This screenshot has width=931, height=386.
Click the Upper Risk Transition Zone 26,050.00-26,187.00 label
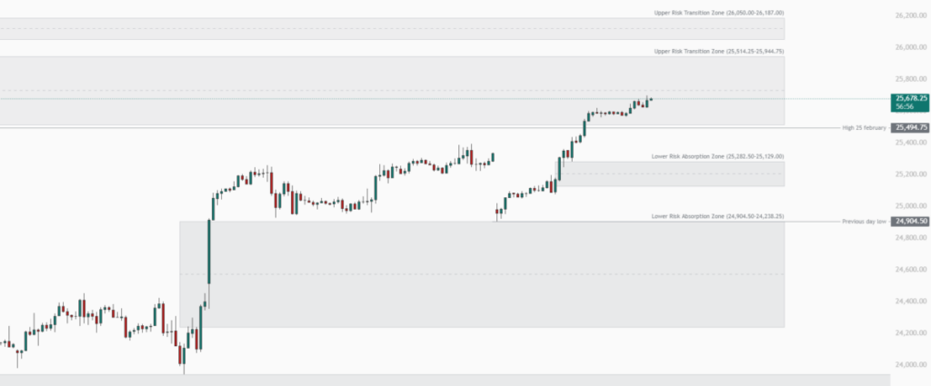tap(718, 13)
